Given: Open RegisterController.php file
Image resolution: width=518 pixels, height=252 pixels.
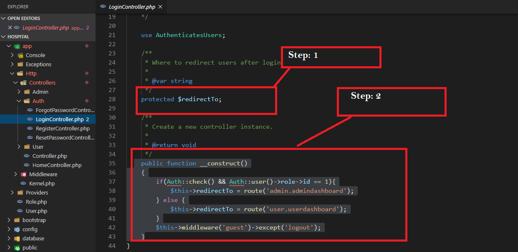Looking at the screenshot, I should (62, 129).
